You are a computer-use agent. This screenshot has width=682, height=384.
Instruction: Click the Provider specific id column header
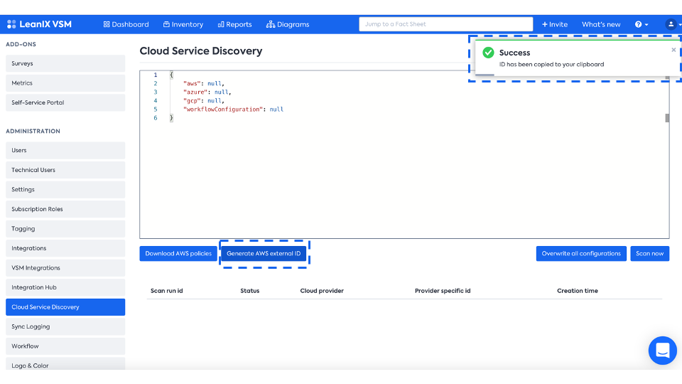pos(443,291)
